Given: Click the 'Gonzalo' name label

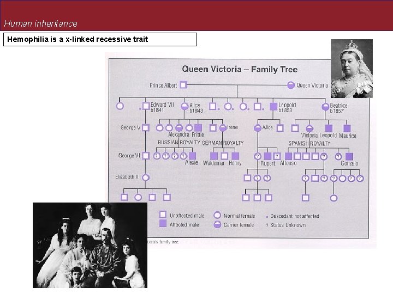Looking at the screenshot, I should [x=349, y=163].
